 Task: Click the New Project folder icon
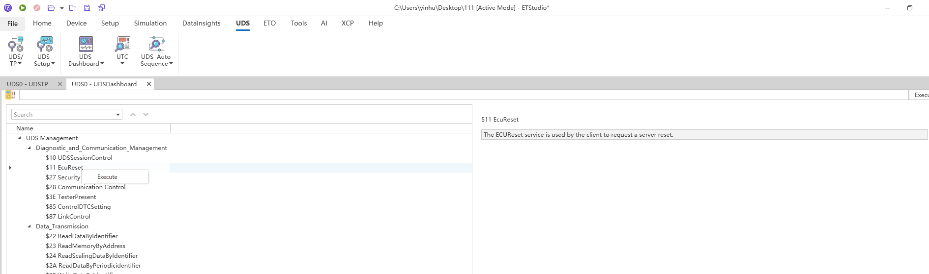pos(73,8)
